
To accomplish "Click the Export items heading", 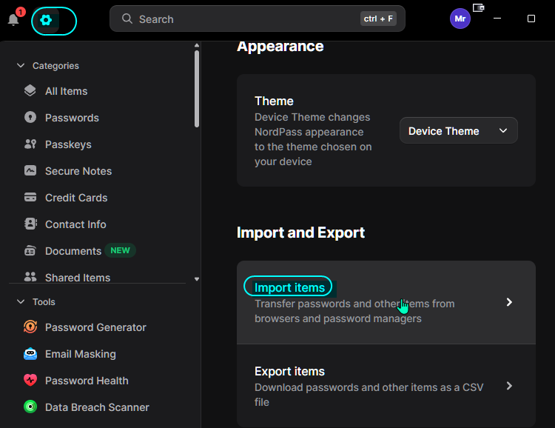I will tap(289, 371).
